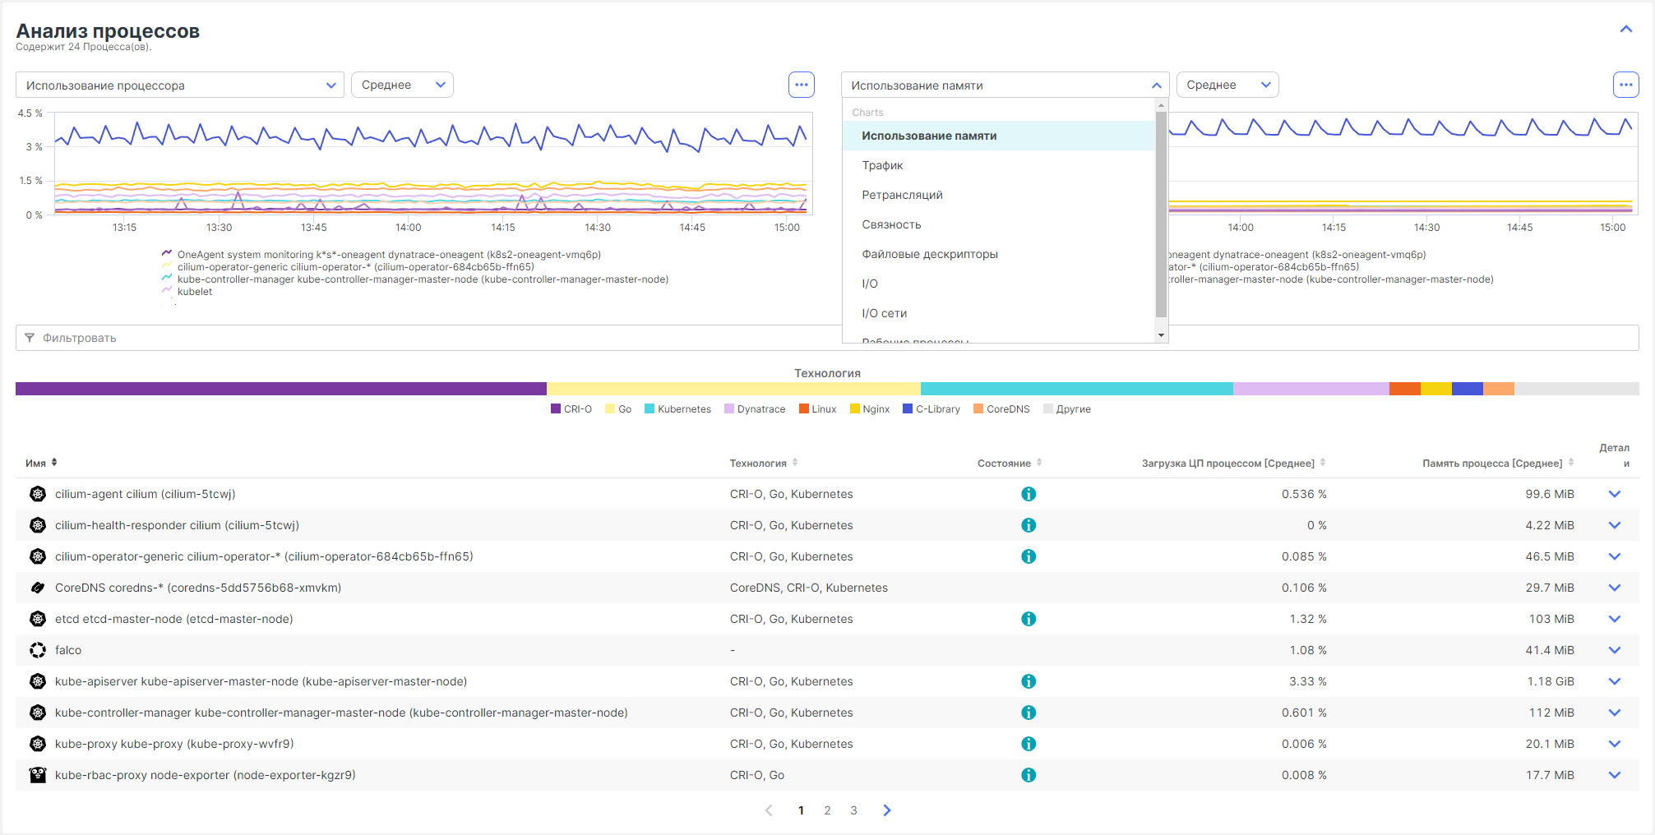Open the Использование процессора chart dropdown
The image size is (1655, 835).
click(179, 85)
